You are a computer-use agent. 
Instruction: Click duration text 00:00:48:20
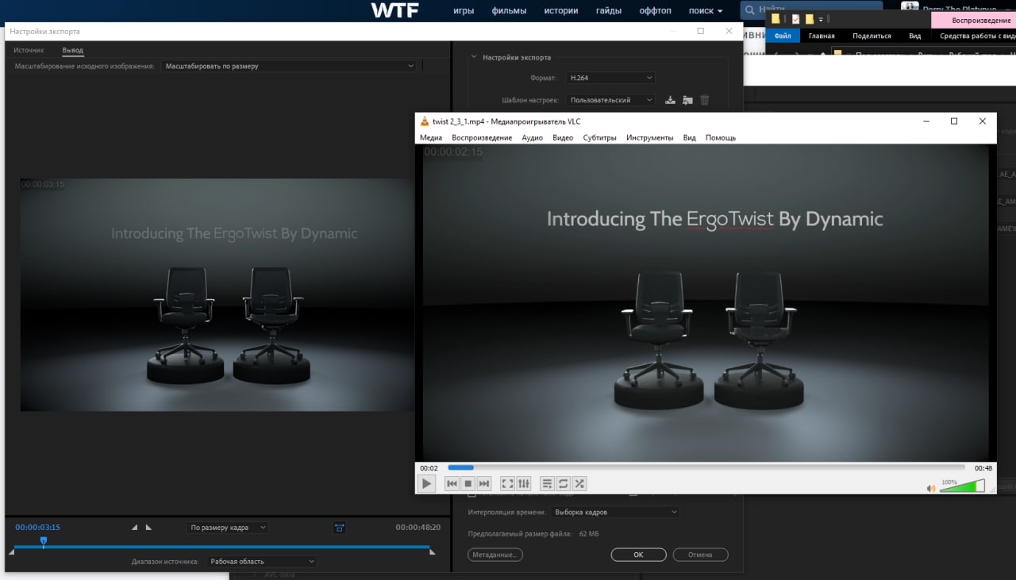point(418,527)
